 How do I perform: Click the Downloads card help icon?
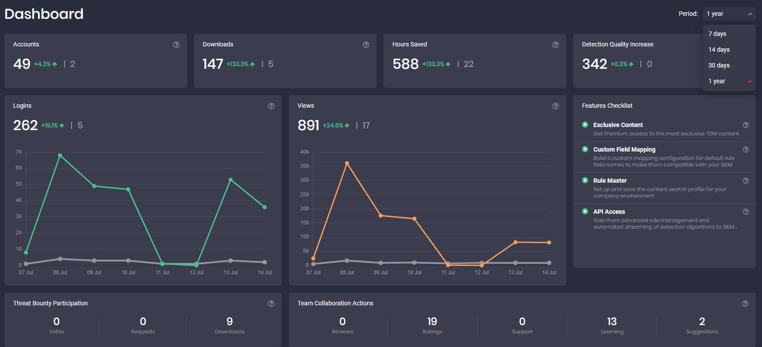(x=366, y=45)
